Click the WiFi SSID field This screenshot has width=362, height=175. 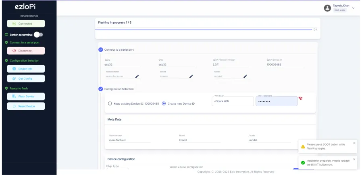pyautogui.click(x=233, y=101)
